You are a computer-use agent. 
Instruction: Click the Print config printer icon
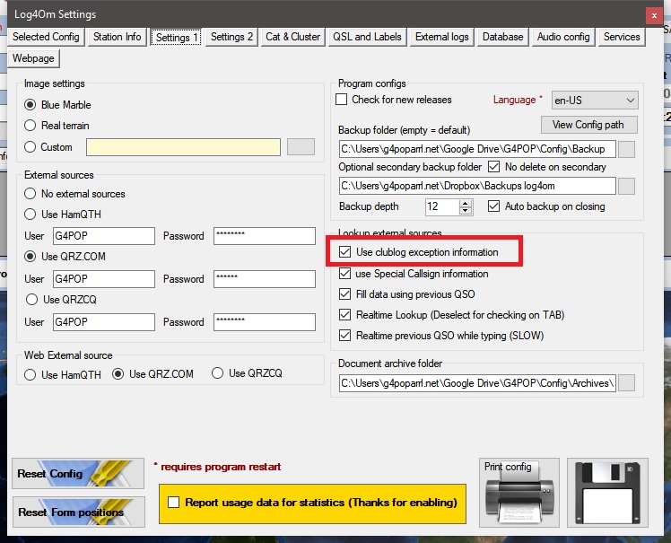[x=519, y=493]
